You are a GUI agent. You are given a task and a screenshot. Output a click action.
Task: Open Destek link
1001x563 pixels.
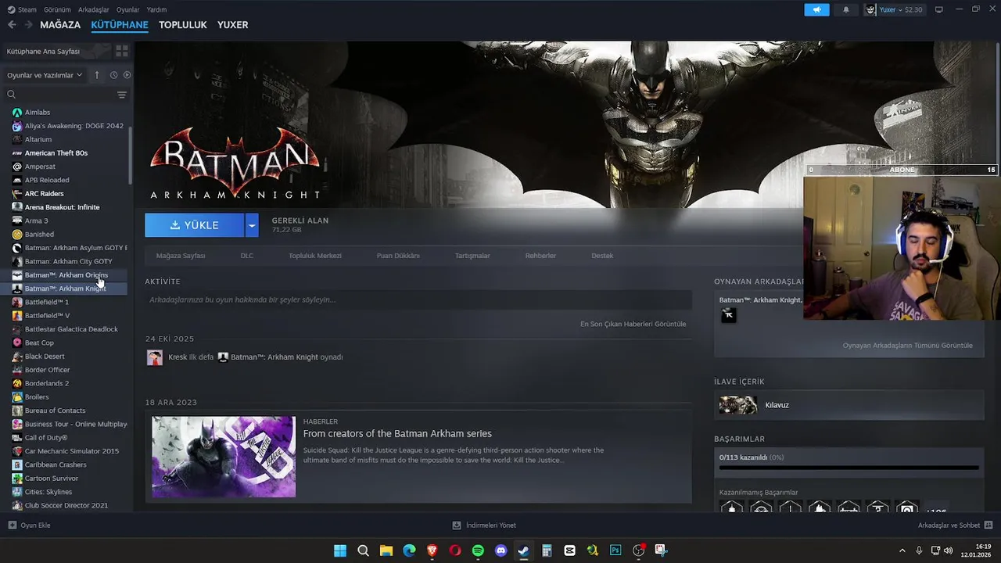click(602, 256)
